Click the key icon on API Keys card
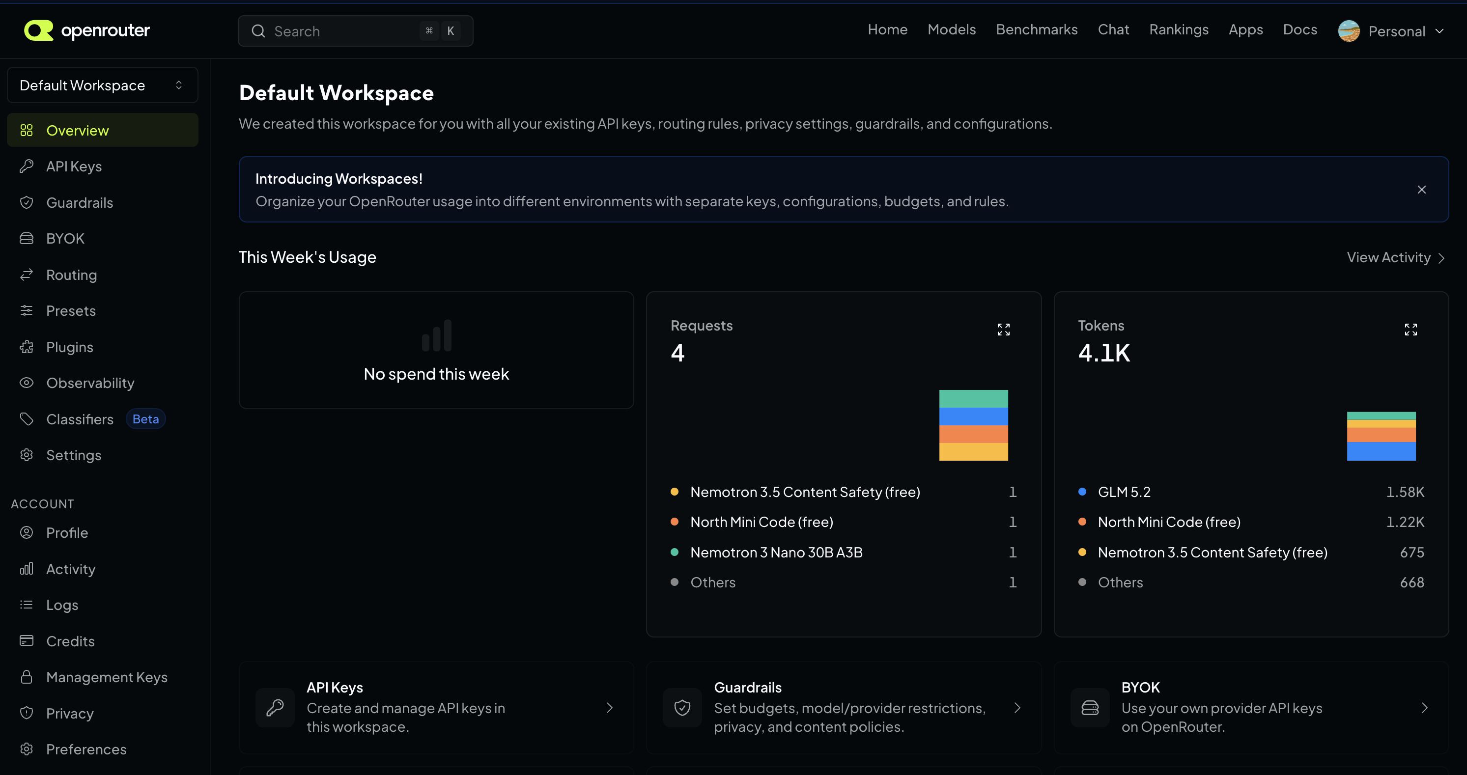 pos(275,708)
